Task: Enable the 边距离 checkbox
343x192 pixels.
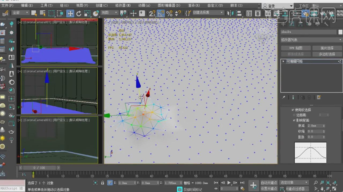Action: point(294,115)
